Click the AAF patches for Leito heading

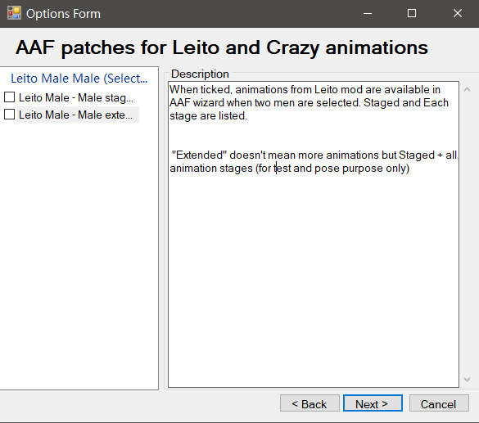[222, 48]
